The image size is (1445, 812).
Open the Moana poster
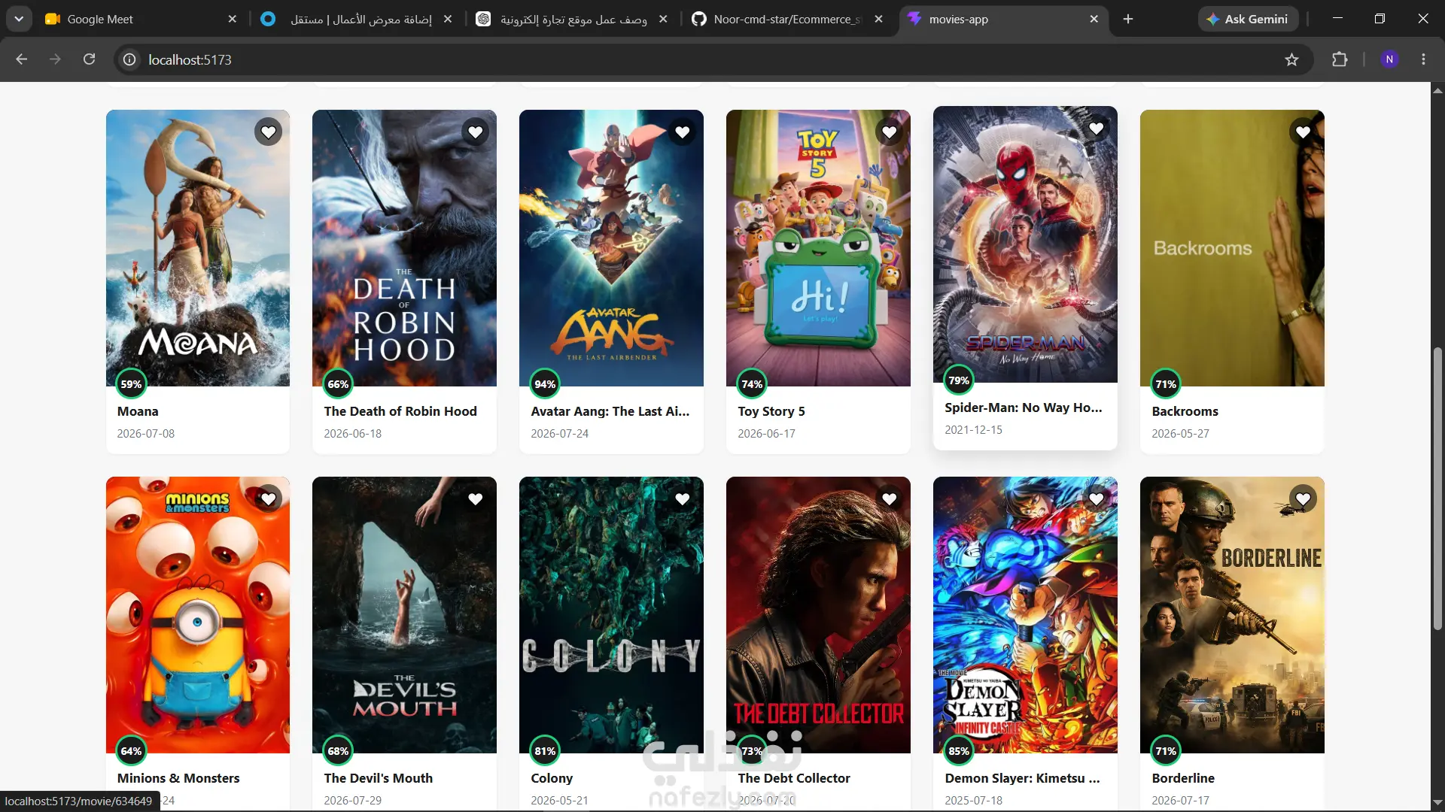(198, 248)
